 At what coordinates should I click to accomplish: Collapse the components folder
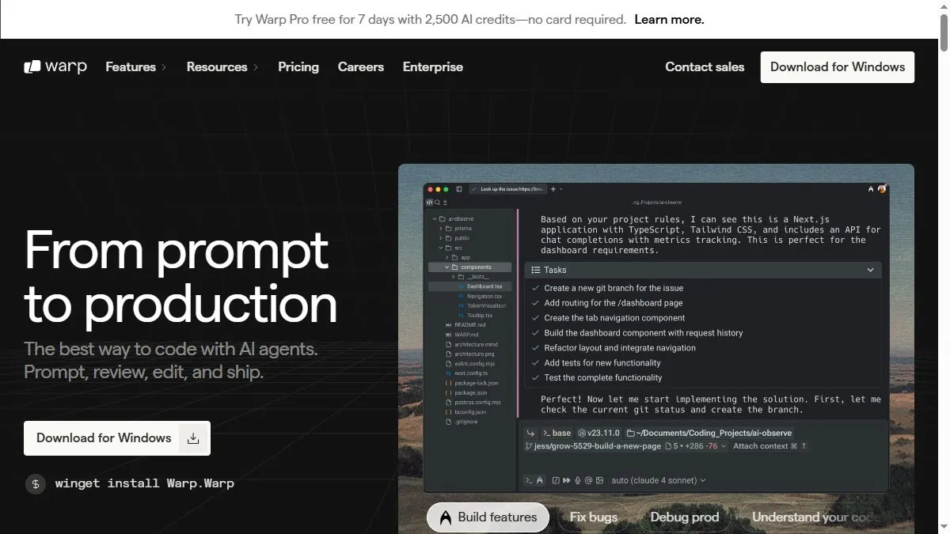pyautogui.click(x=447, y=267)
